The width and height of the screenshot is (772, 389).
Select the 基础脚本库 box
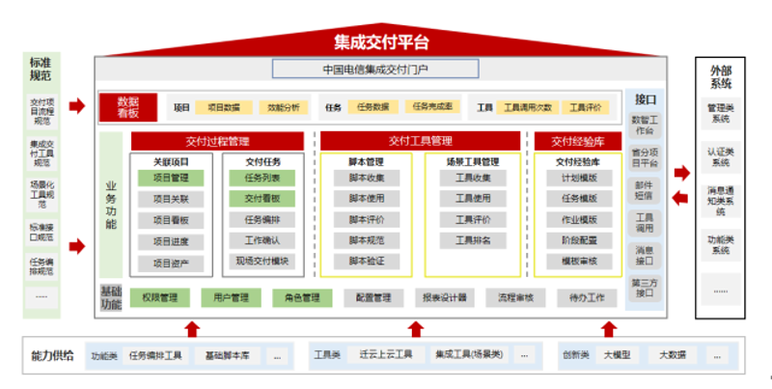(227, 355)
